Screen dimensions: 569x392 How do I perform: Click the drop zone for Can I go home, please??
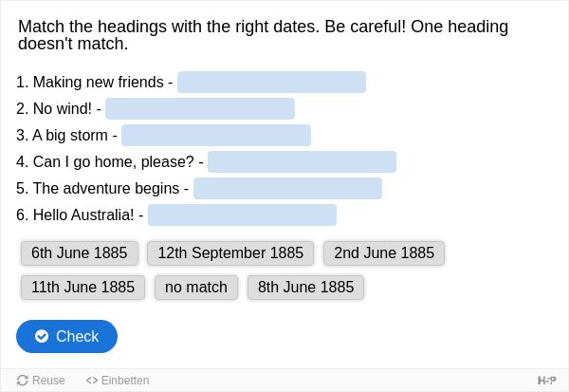tap(302, 162)
